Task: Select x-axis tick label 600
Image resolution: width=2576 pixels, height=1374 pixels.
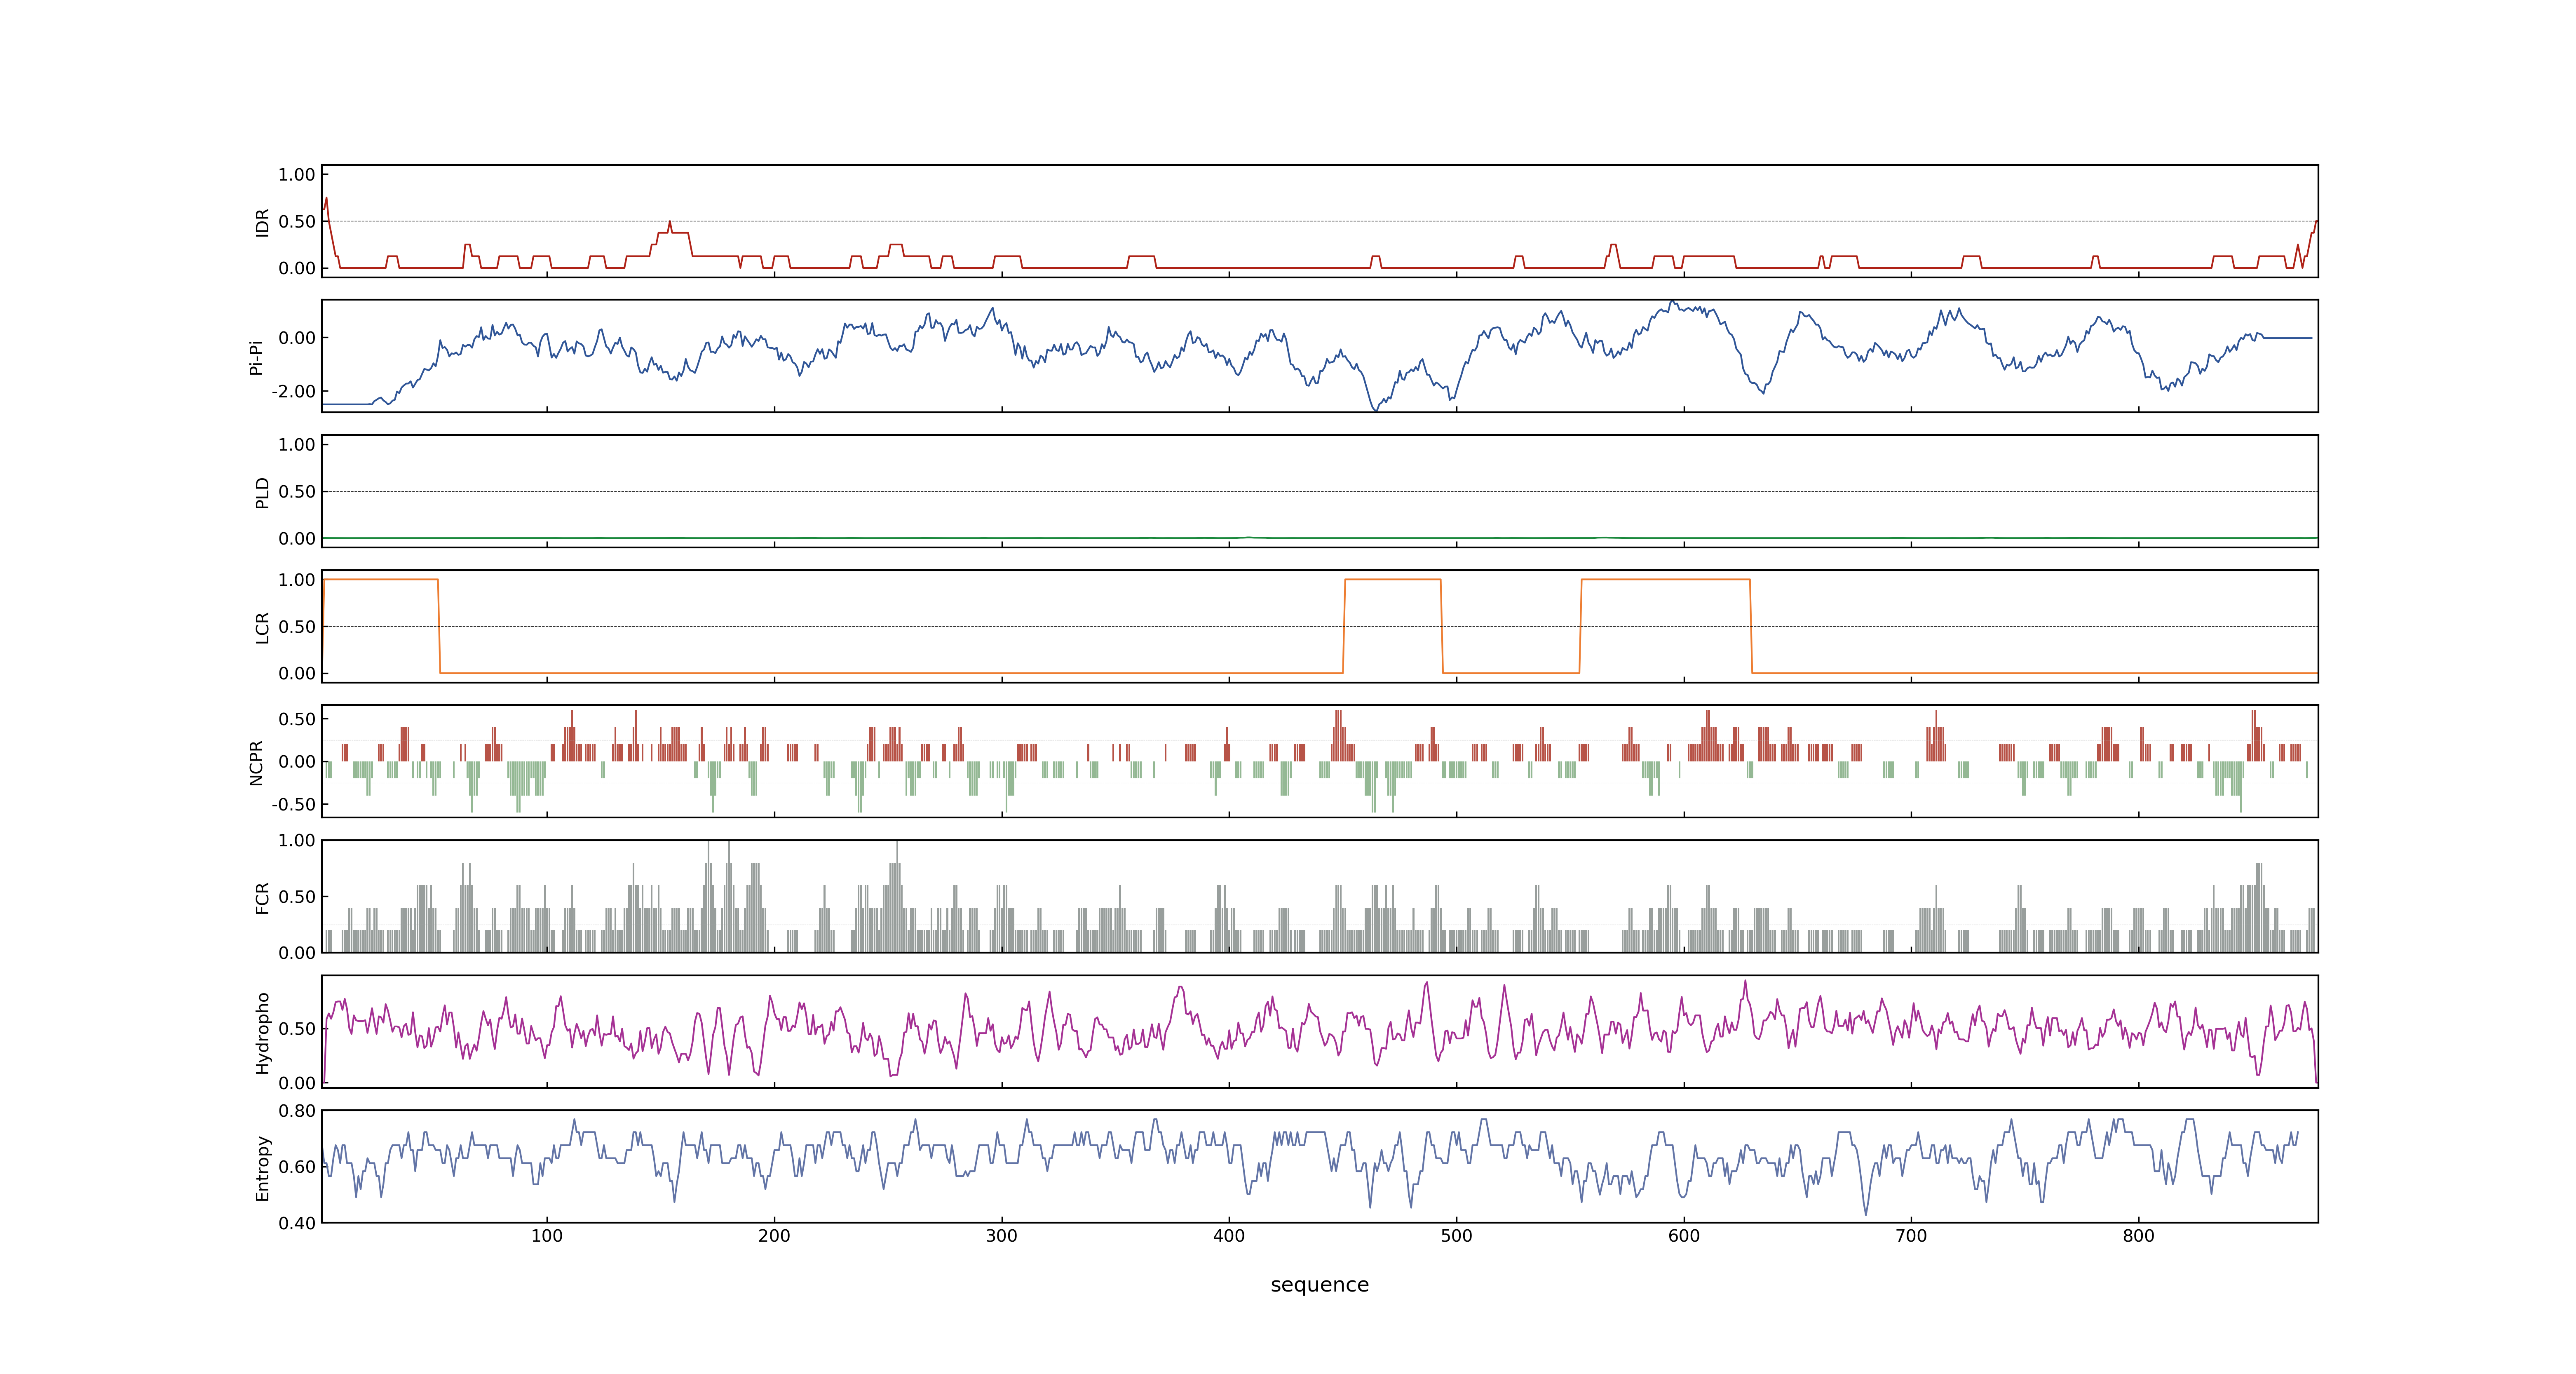Action: click(x=1684, y=1236)
